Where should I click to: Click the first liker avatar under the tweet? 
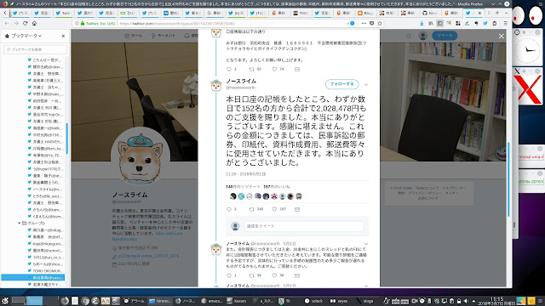233,196
